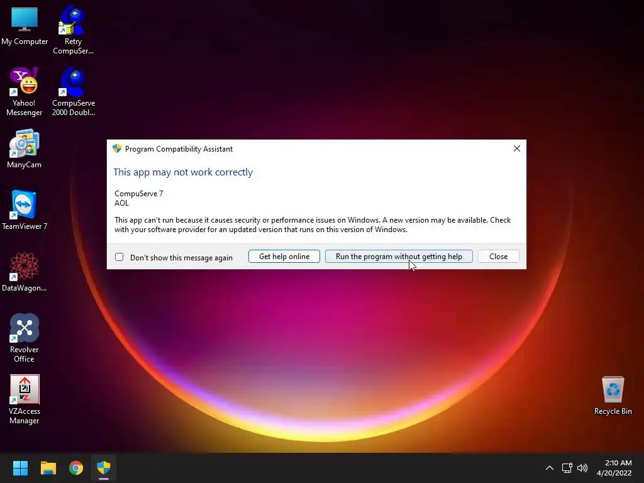The height and width of the screenshot is (483, 644).
Task: Select the TeamViewer 7 desktop icon
Action: click(25, 209)
